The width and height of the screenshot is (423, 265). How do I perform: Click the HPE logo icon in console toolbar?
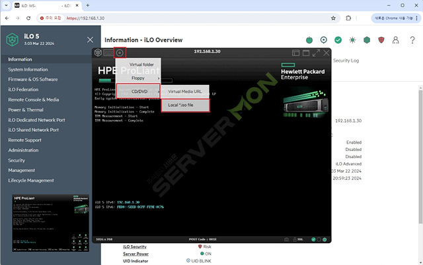98,53
